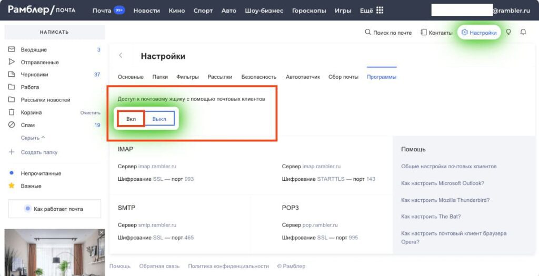539x276 pixels.
Task: Click Обратная связь footer link
Action: click(159, 266)
